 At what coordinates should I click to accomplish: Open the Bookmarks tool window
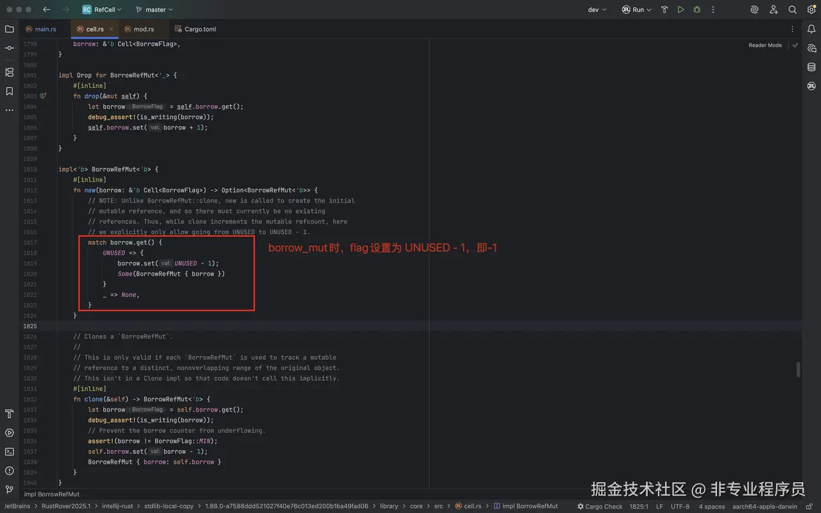tap(9, 91)
